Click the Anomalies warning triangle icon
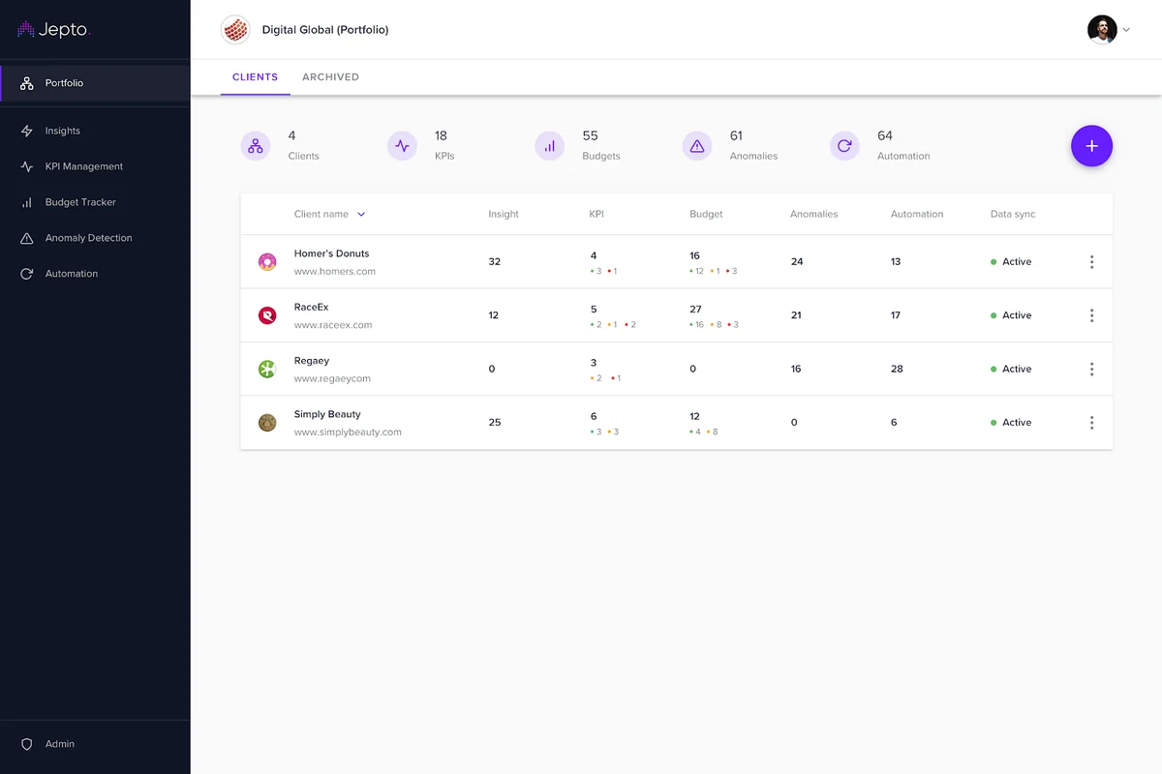 (x=696, y=145)
